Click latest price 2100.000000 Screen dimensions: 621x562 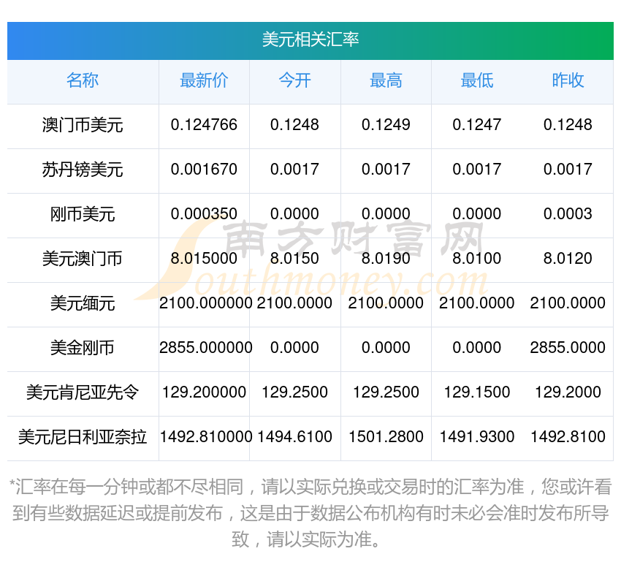pos(205,303)
